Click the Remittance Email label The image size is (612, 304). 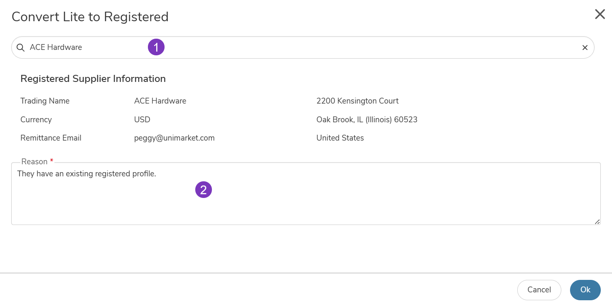click(51, 138)
